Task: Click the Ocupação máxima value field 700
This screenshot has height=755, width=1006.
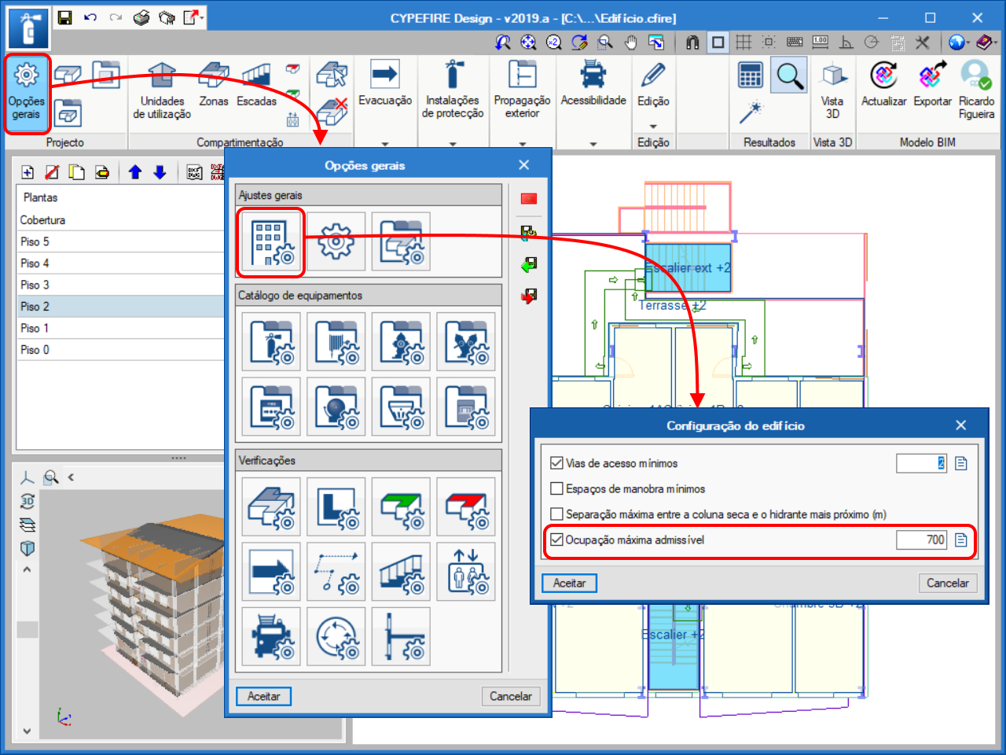Action: (921, 540)
